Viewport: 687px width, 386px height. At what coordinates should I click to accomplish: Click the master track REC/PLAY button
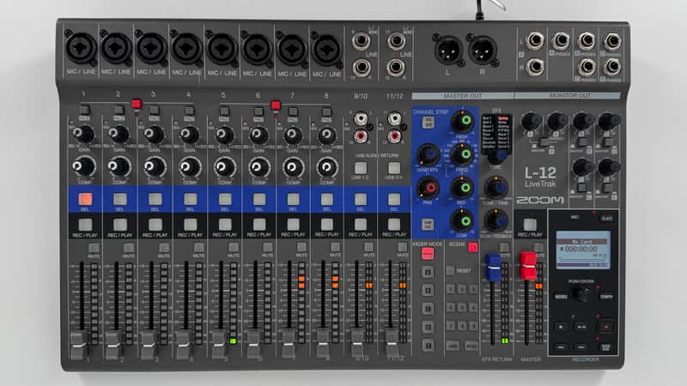click(530, 225)
